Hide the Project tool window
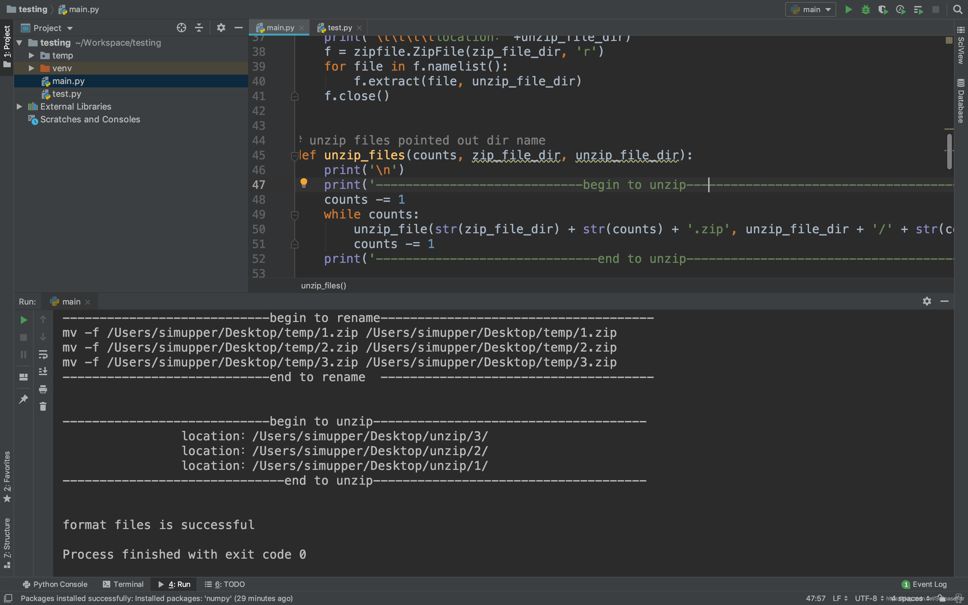Viewport: 968px width, 605px height. coord(238,28)
